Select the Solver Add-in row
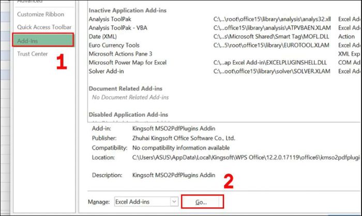This screenshot has width=362, height=216. pyautogui.click(x=107, y=71)
